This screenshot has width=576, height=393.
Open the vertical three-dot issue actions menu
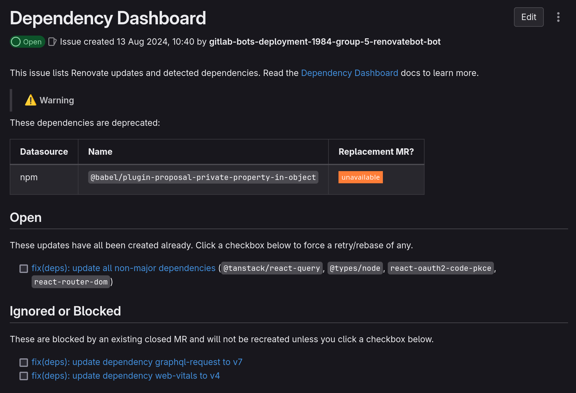pyautogui.click(x=558, y=17)
